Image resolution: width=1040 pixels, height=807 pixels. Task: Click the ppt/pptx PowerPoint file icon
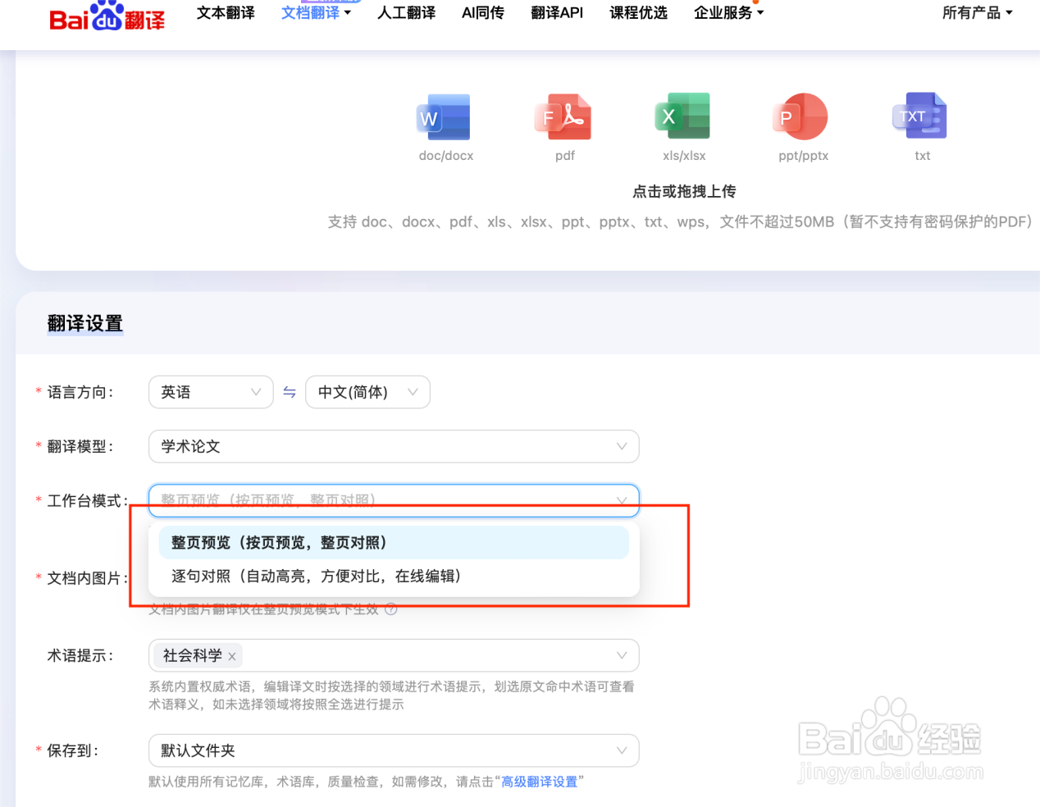pos(801,116)
